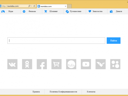This screenshot has height=96, width=128.
Task: Open Политика Конфиденциальности link
Action: 63,92
